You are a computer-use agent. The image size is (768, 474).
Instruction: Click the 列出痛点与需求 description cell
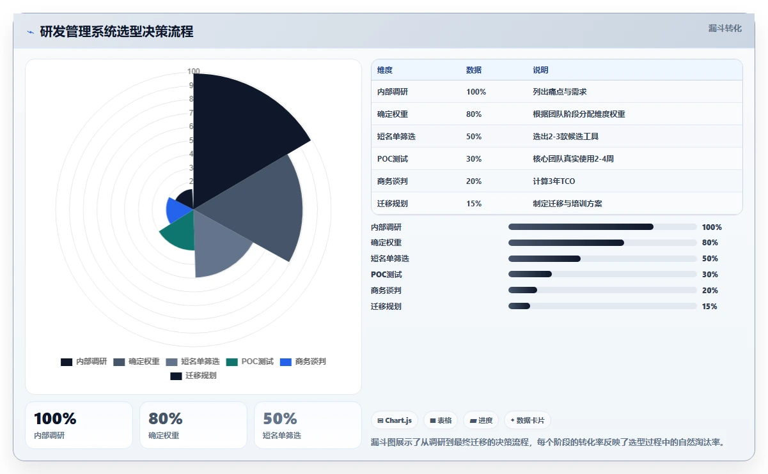pyautogui.click(x=560, y=92)
